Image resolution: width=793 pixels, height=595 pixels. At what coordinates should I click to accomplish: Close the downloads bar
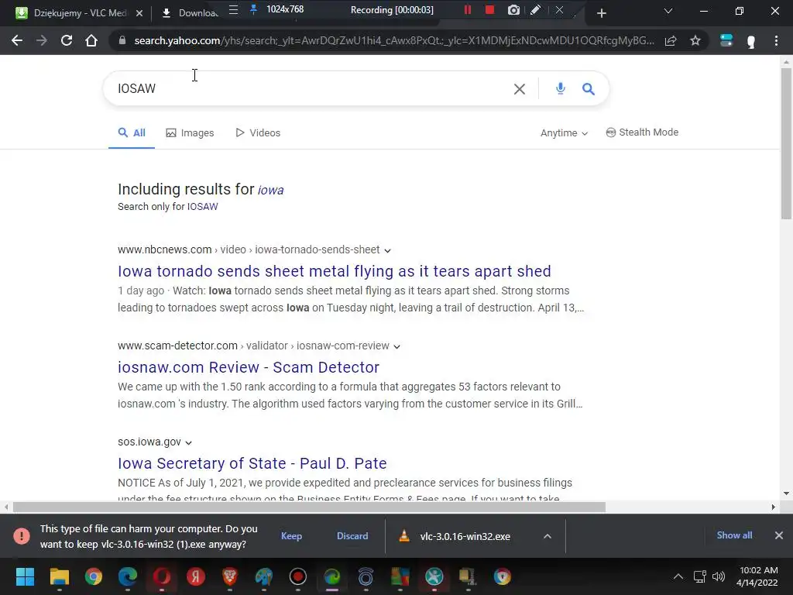(x=779, y=535)
